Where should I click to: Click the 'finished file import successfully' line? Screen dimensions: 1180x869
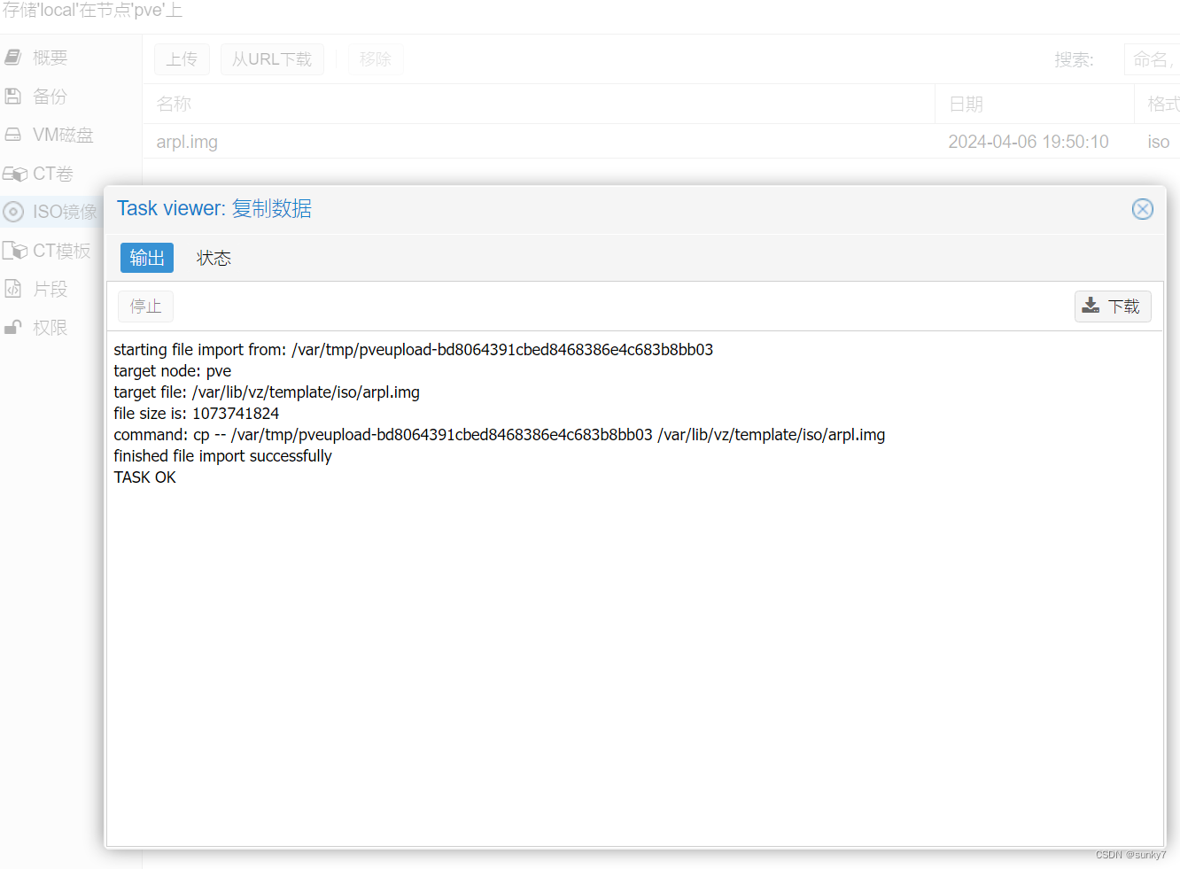(x=222, y=456)
